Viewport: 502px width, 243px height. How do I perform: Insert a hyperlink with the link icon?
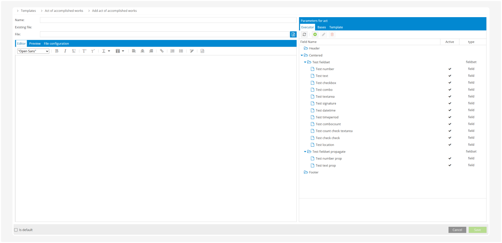(x=162, y=51)
